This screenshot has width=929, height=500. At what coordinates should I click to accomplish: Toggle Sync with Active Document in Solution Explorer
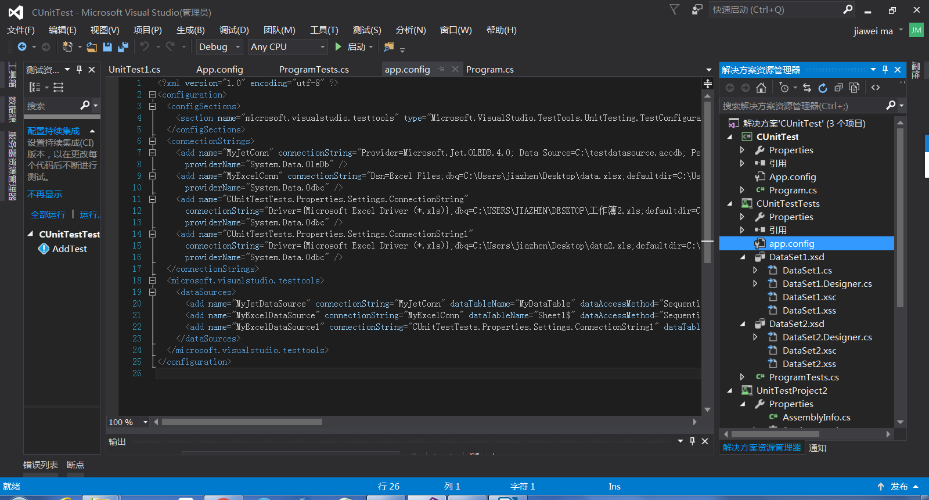[x=807, y=88]
